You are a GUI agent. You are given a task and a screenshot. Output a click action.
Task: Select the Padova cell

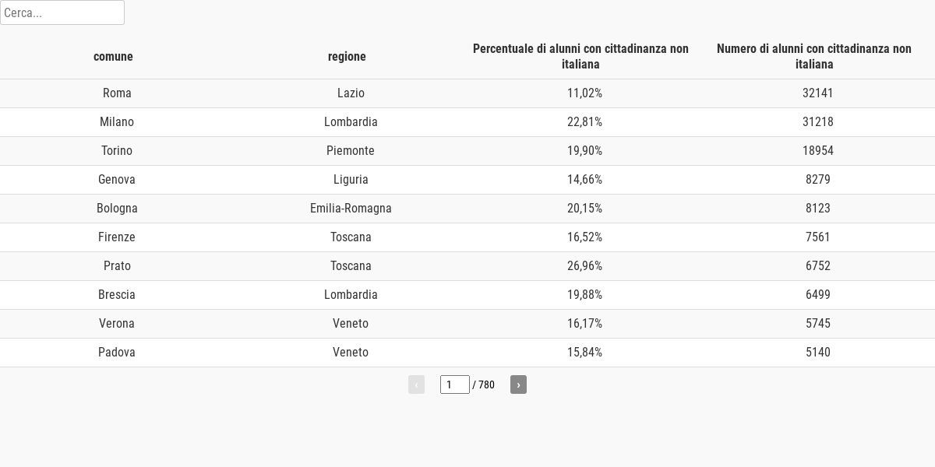tap(117, 353)
